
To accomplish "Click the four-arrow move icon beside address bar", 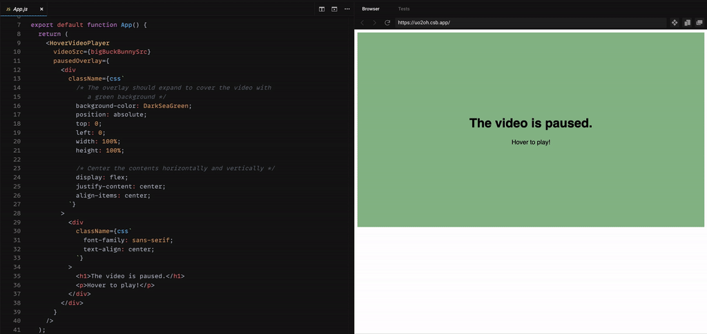I will [675, 23].
